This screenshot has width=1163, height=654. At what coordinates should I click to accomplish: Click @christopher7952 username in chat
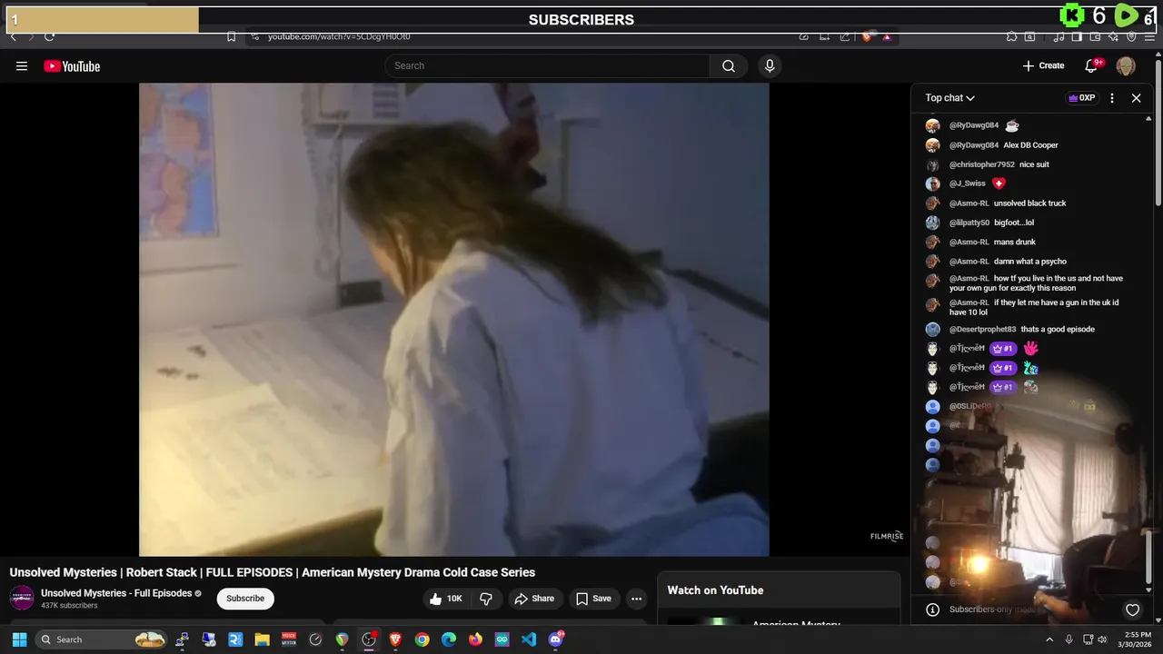(981, 164)
